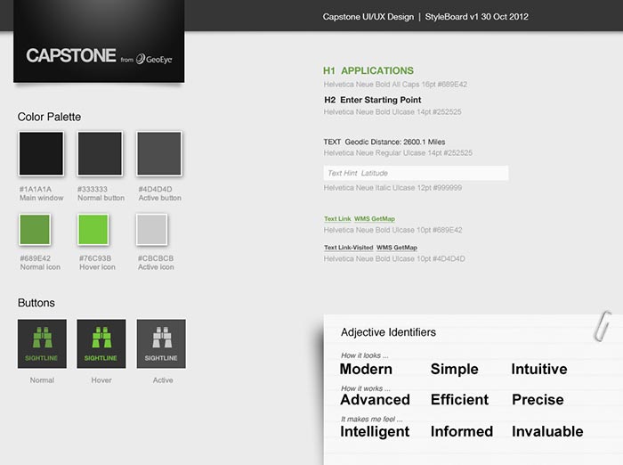Click Helvetica Neue Regular Ulcase 14pt #252525 note
The height and width of the screenshot is (465, 623).
(398, 153)
